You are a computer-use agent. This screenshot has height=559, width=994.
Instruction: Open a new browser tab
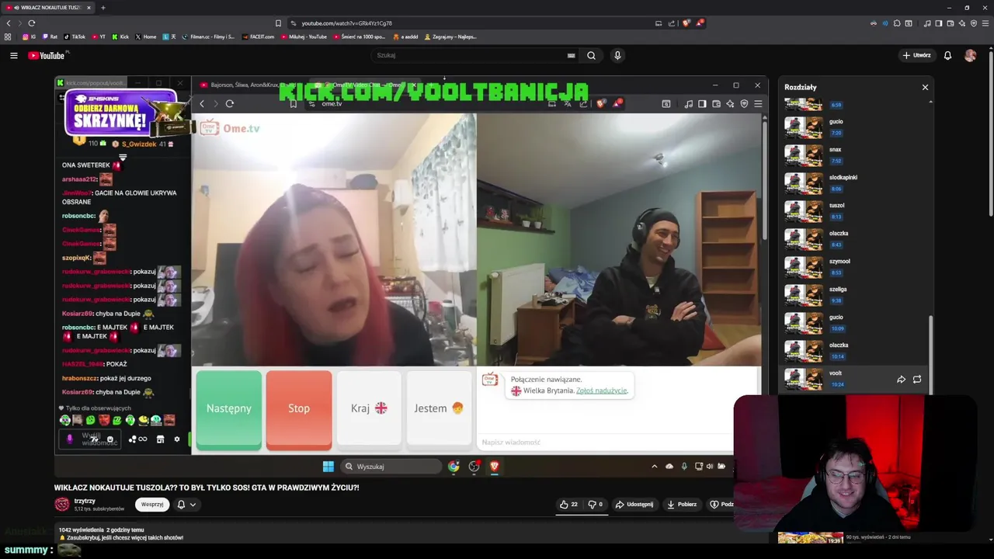(103, 8)
